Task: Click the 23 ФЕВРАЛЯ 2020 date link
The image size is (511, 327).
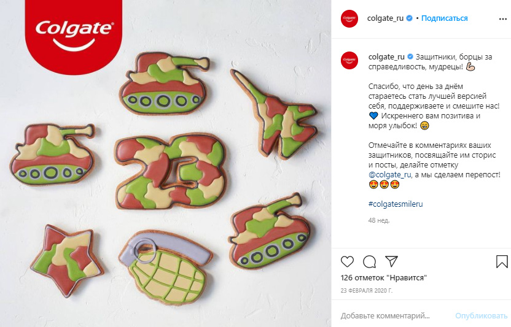Action: click(x=367, y=290)
